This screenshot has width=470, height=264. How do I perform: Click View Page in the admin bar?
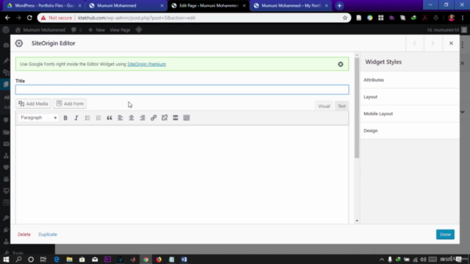pos(120,30)
